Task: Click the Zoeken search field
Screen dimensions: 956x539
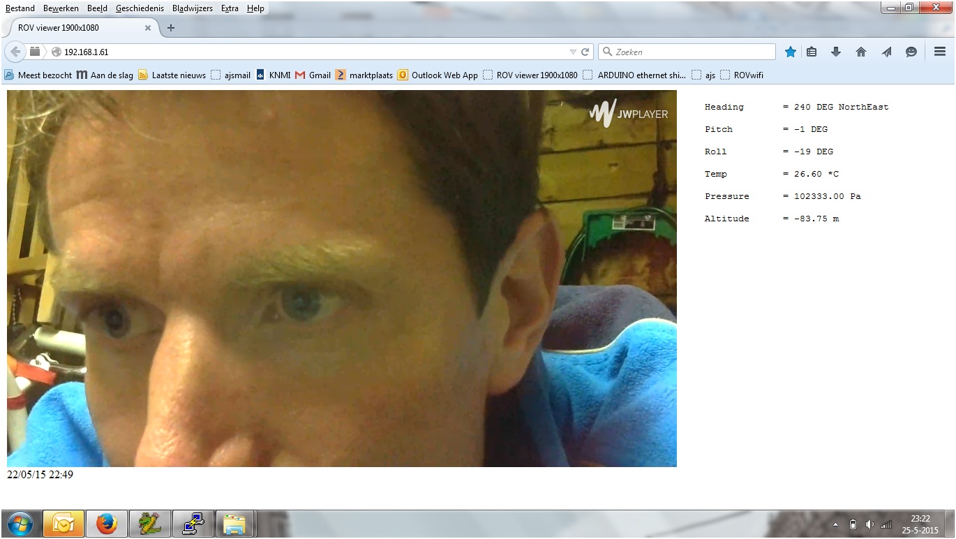Action: pyautogui.click(x=687, y=52)
